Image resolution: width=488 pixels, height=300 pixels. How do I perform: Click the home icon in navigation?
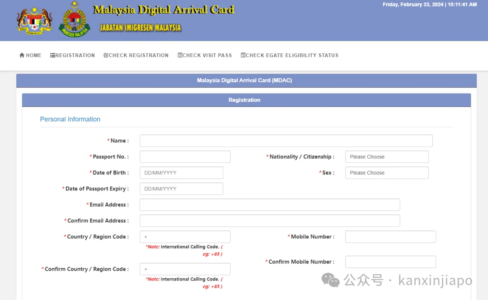pos(22,55)
